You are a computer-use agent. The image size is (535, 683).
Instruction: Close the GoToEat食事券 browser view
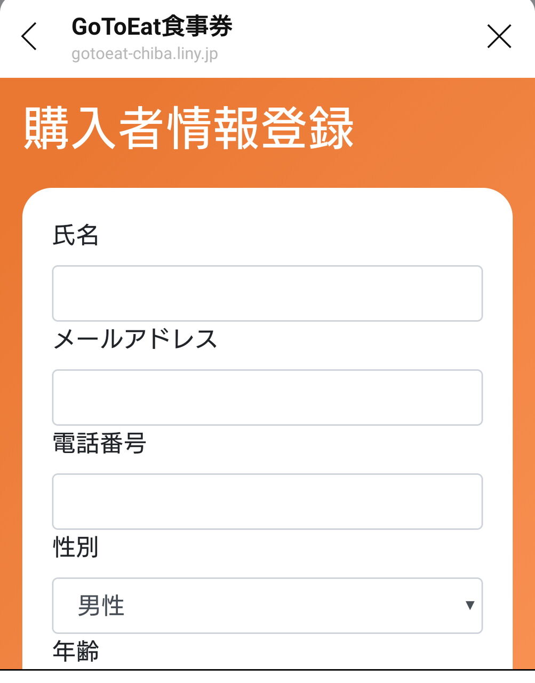tap(499, 36)
